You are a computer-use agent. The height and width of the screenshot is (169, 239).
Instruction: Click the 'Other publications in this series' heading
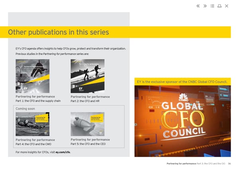coord(58,32)
